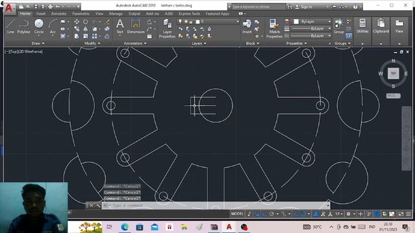This screenshot has height=233, width=415.
Task: Switch to the Manage ribbon tab
Action: pyautogui.click(x=115, y=14)
